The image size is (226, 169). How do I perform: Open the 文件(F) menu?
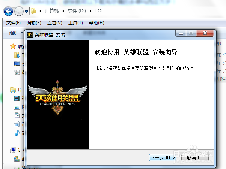(x=13, y=23)
